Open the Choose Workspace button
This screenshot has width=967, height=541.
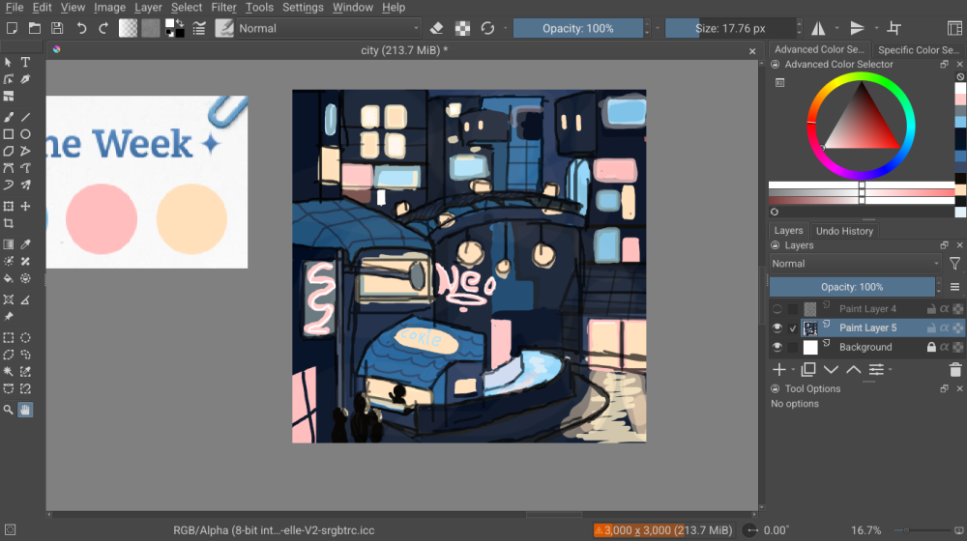point(954,28)
